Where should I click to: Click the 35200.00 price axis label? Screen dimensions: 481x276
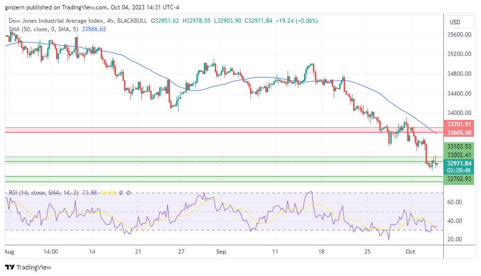pos(459,54)
